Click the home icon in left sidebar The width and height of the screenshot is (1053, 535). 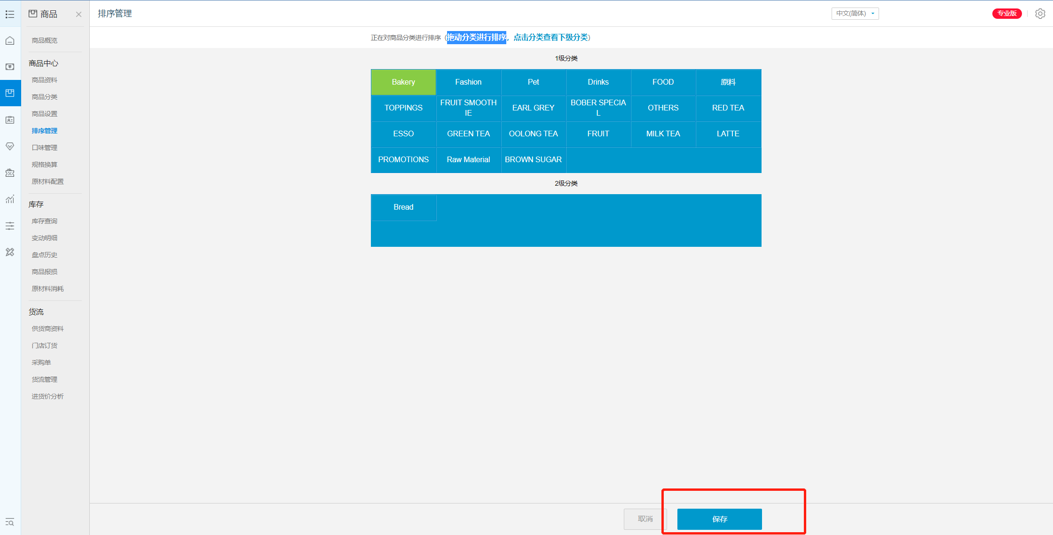pyautogui.click(x=10, y=41)
